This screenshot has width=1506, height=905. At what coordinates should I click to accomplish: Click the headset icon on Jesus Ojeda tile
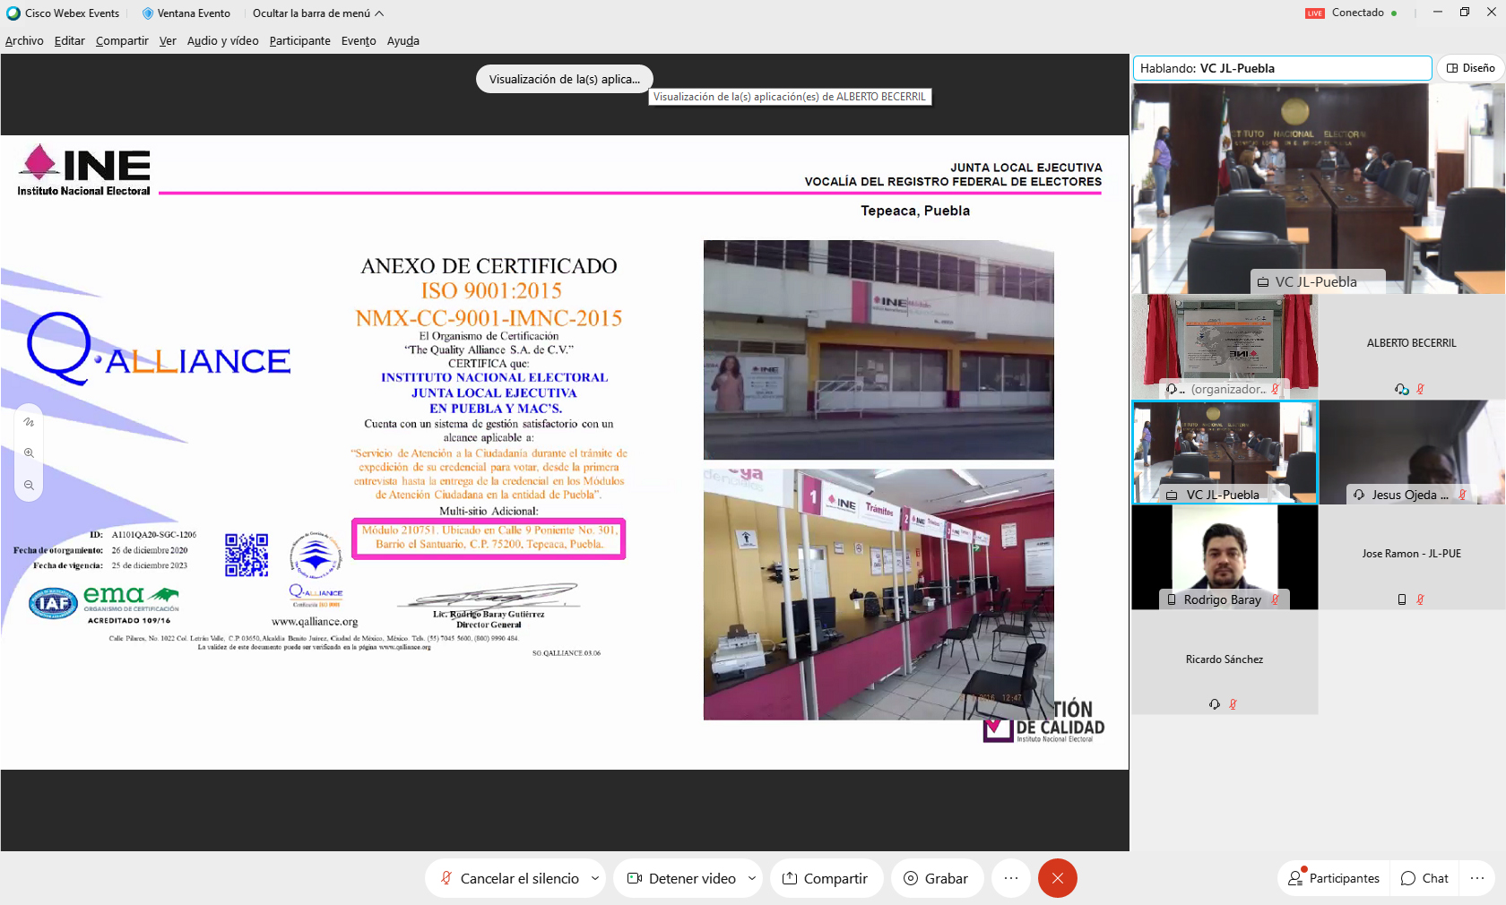click(1359, 495)
